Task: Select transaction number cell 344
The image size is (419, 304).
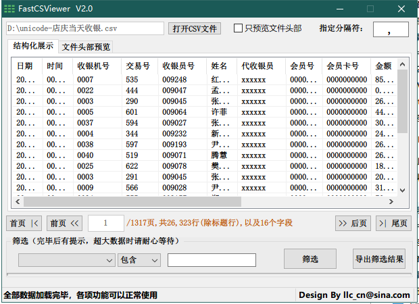Action: pyautogui.click(x=132, y=134)
